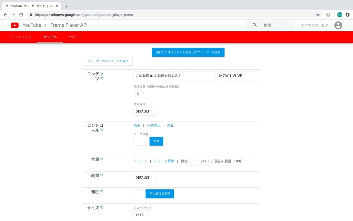Go back using the browser back arrow

click(5, 15)
